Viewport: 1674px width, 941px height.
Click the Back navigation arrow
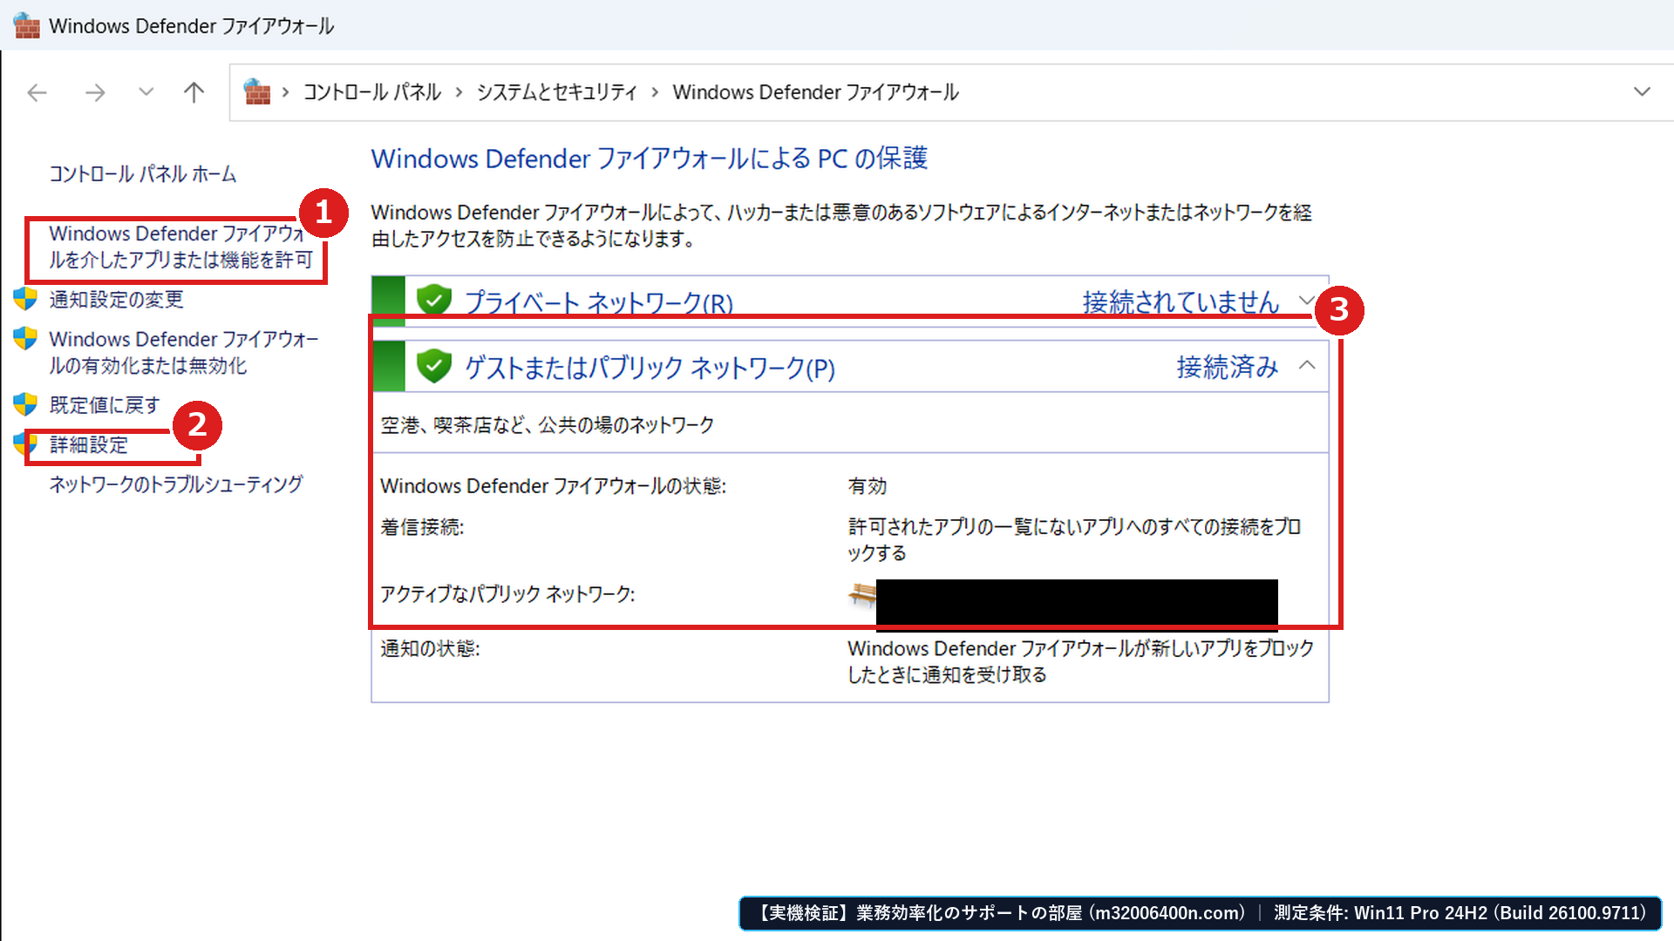tap(37, 92)
